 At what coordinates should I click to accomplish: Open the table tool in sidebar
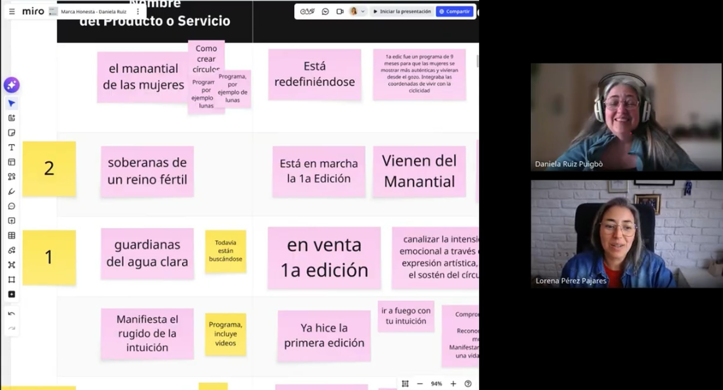click(12, 236)
